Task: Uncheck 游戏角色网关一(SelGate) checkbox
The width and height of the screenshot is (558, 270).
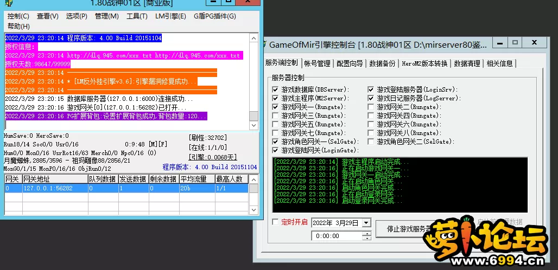Action: (x=275, y=142)
